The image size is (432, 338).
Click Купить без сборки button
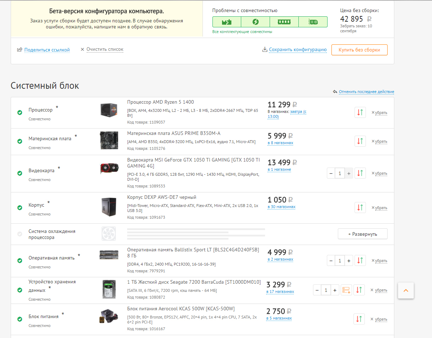click(359, 50)
